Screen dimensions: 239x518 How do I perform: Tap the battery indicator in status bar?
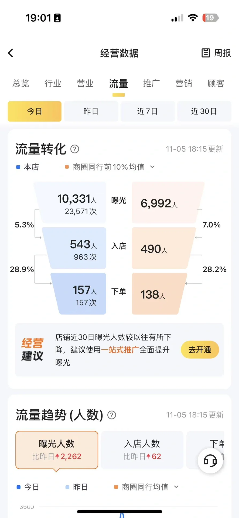[210, 18]
